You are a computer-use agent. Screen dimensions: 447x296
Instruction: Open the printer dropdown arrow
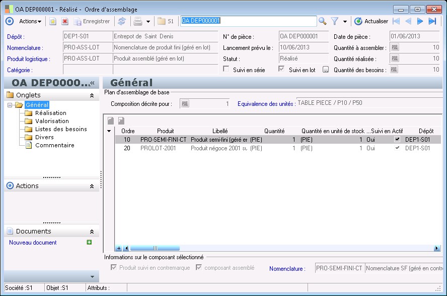click(148, 21)
